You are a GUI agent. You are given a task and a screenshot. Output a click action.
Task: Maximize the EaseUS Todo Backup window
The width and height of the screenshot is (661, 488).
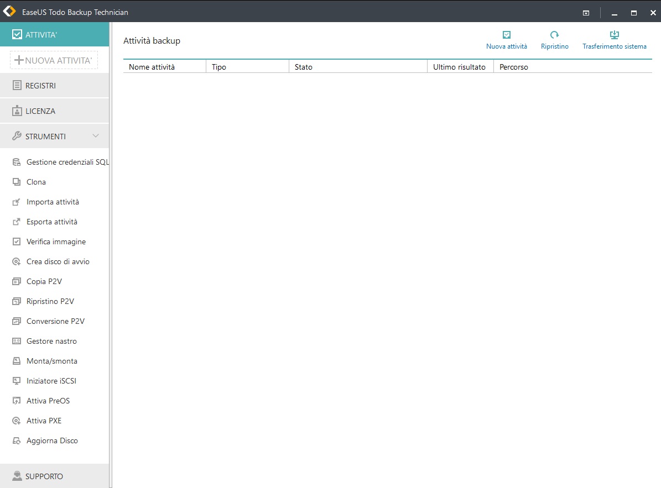coord(633,13)
